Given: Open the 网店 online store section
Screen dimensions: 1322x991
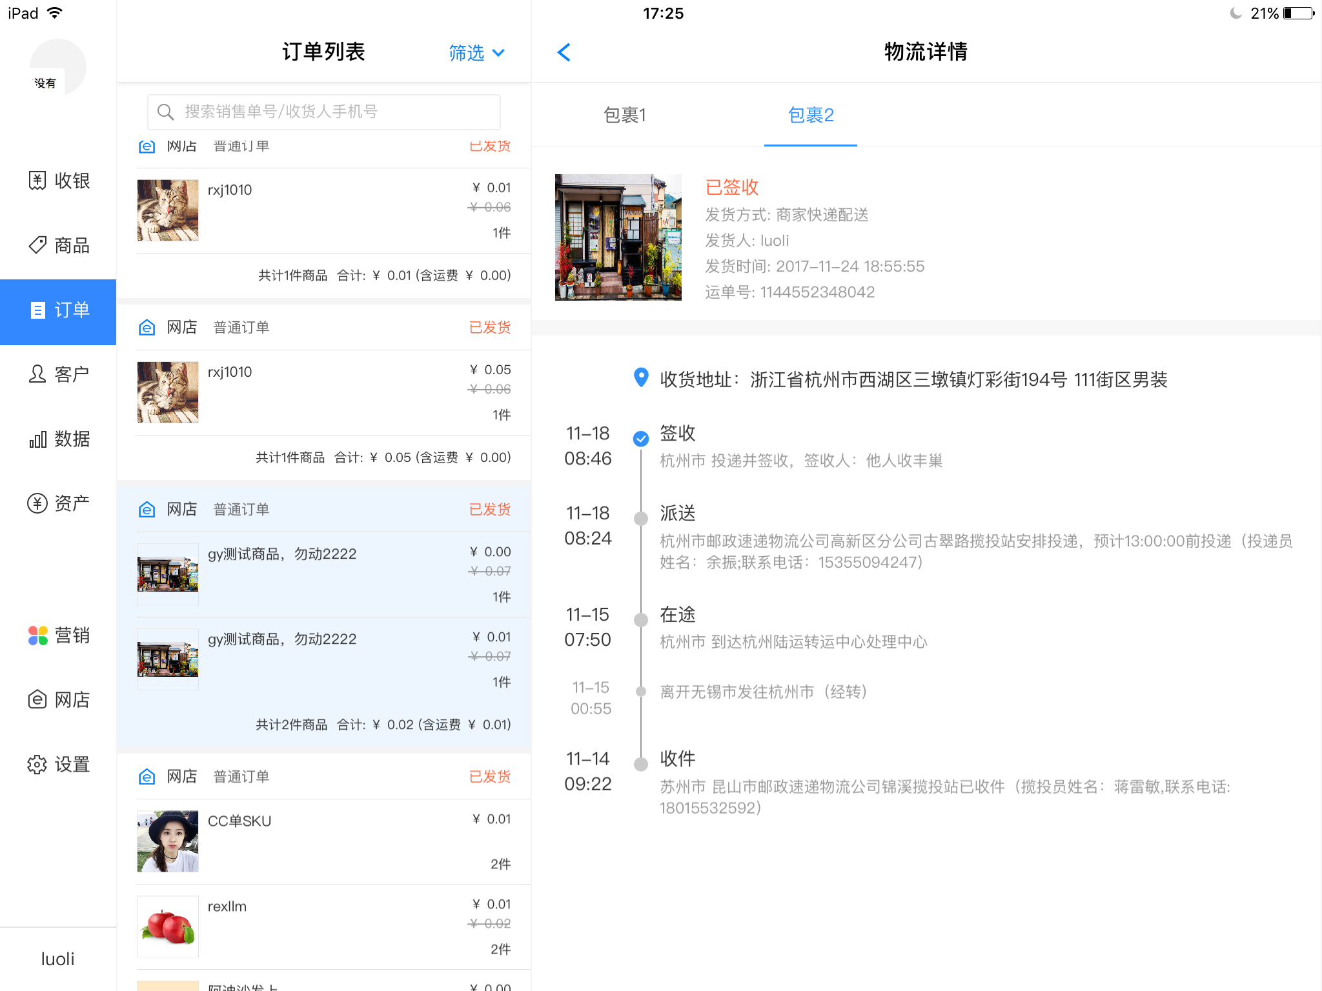Looking at the screenshot, I should click(58, 699).
